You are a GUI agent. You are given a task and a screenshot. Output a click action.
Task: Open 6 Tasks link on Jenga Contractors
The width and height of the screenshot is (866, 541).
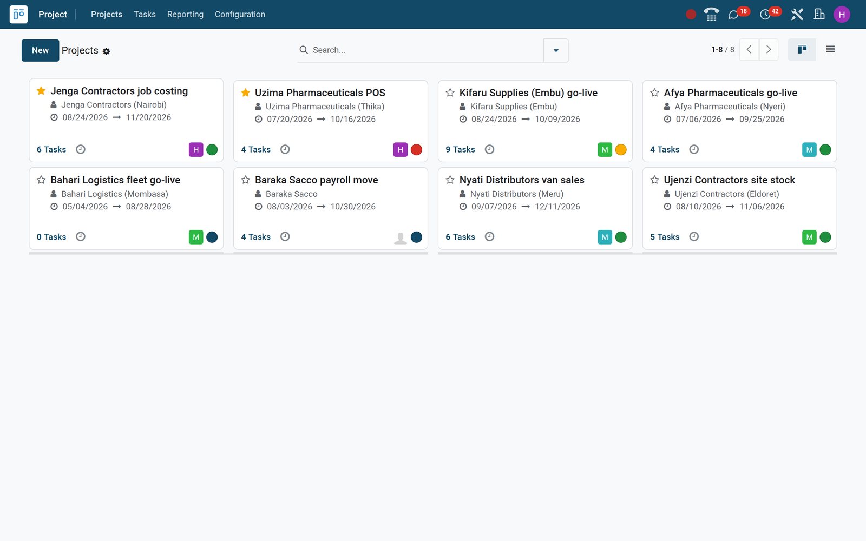51,150
